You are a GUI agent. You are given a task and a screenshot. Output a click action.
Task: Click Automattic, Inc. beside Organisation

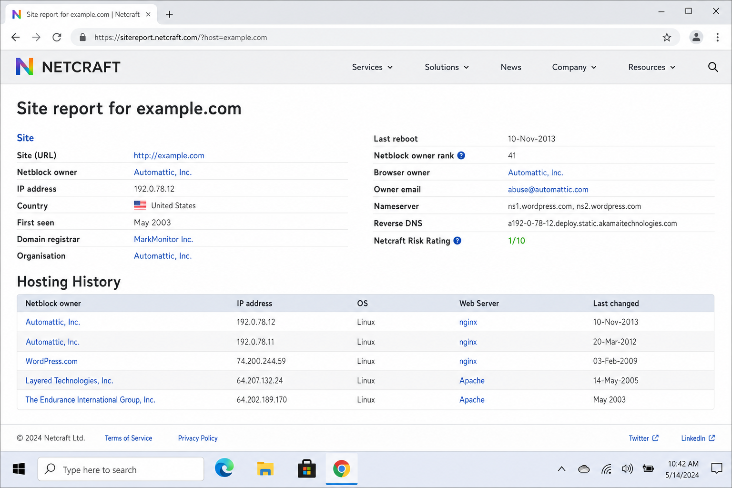[x=163, y=256]
